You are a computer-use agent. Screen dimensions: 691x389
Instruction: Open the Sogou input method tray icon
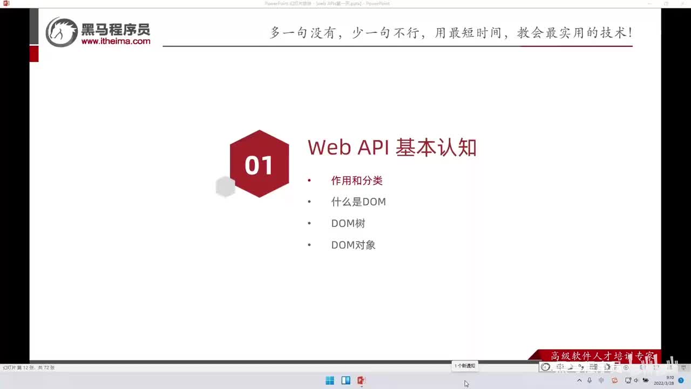pos(614,380)
